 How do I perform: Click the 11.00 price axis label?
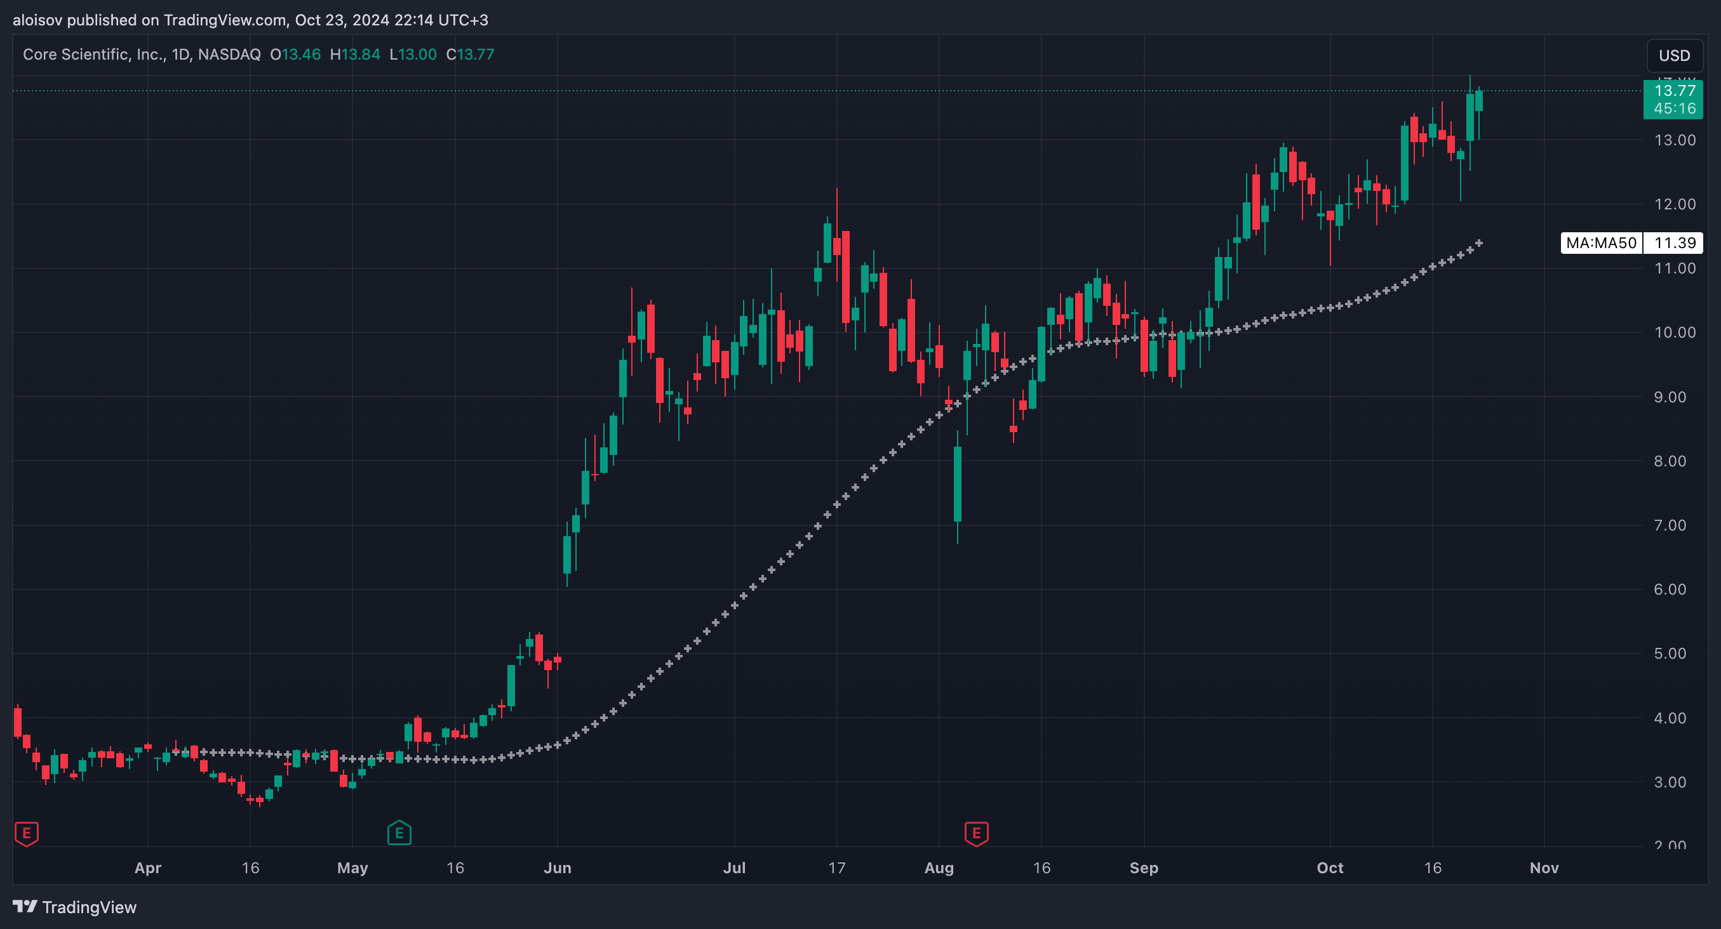(1674, 268)
